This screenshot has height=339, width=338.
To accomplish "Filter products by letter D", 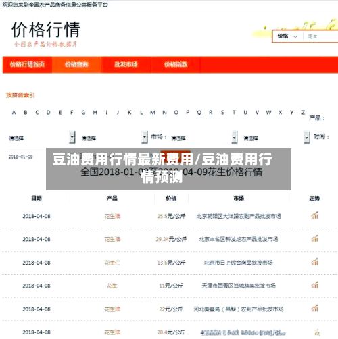I will pyautogui.click(x=49, y=112).
